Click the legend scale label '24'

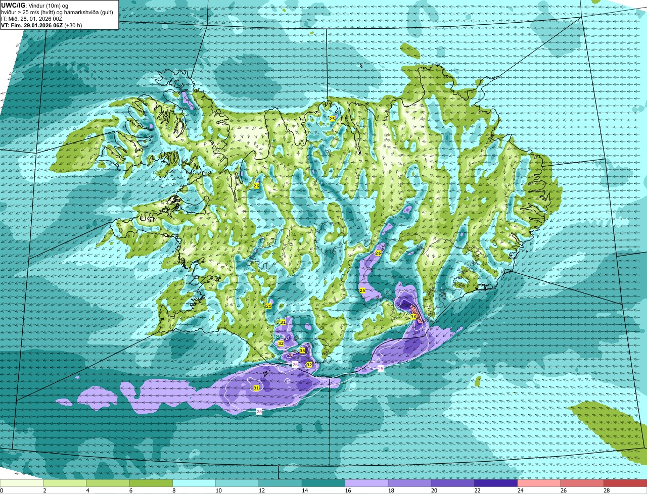pos(520,490)
